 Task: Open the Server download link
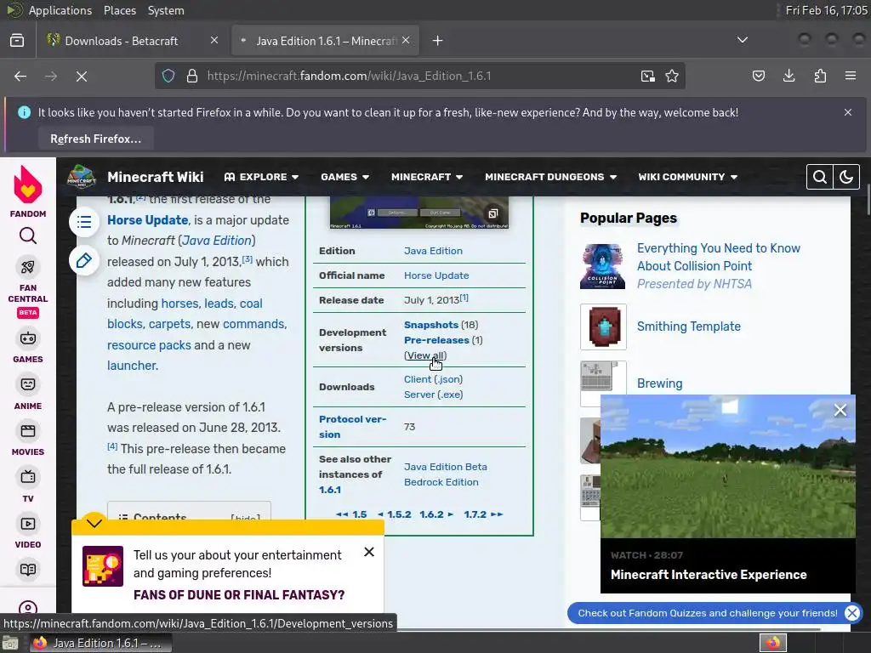tap(433, 395)
